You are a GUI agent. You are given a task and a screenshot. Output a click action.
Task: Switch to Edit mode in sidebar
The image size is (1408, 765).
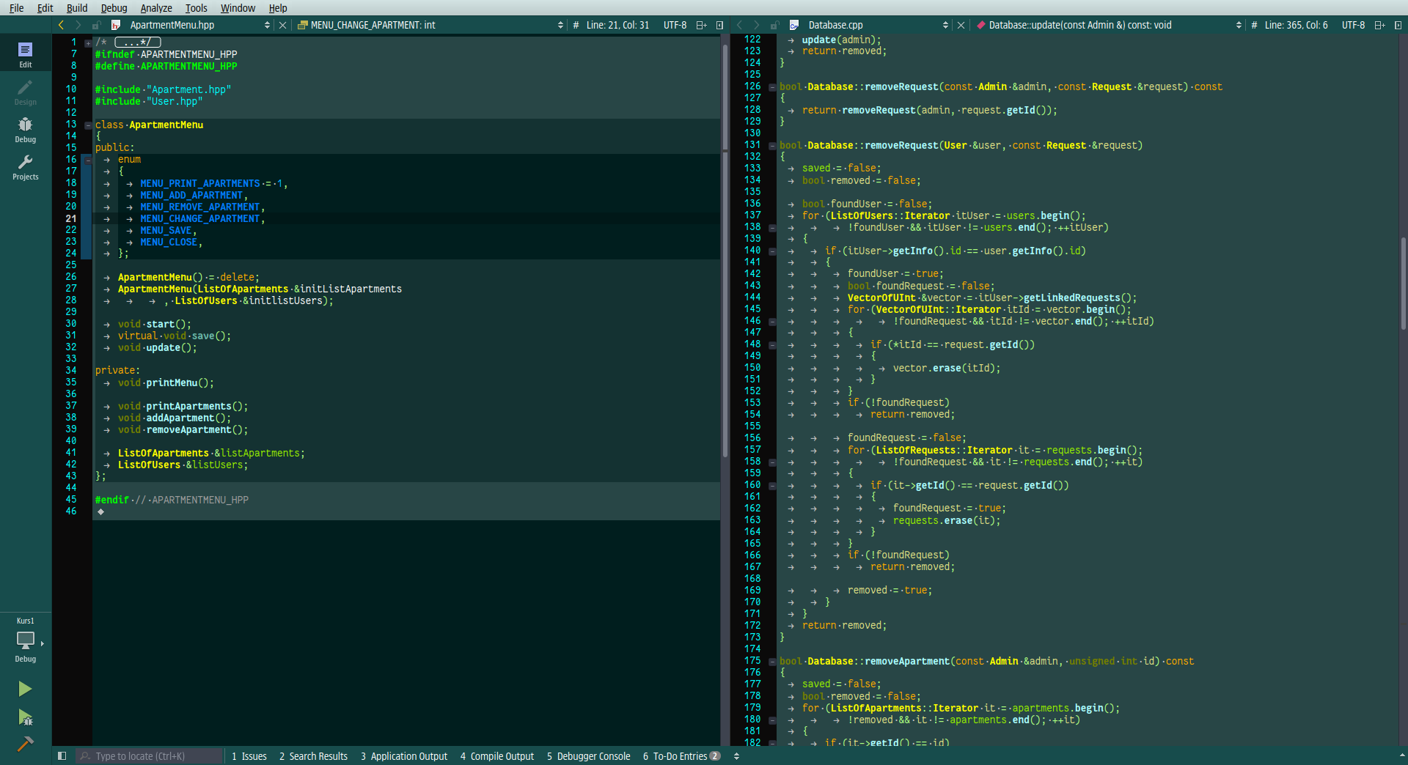(x=25, y=54)
